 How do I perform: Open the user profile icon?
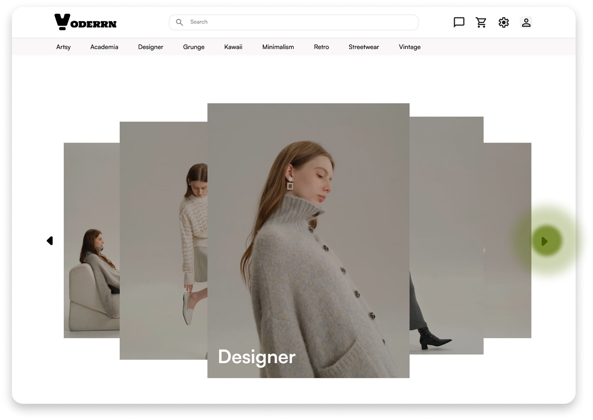point(526,22)
